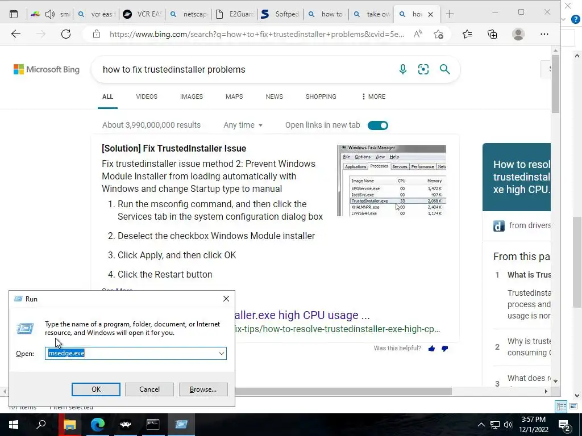This screenshot has height=436, width=582.
Task: Toggle Open links in new tab switch
Action: coord(378,125)
